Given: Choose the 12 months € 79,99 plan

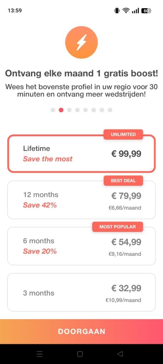Looking at the screenshot, I should coord(81,200).
